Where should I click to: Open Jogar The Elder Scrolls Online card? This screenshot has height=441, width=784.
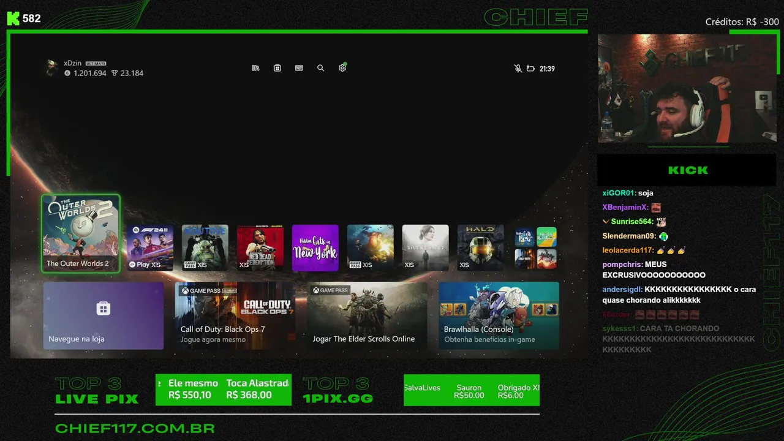point(367,315)
